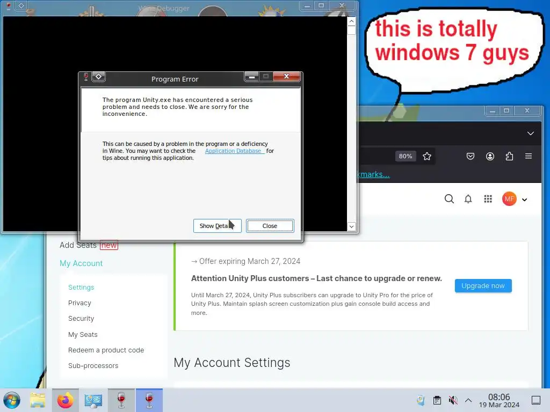Open the Pocket save icon in Firefox
The width and height of the screenshot is (550, 412).
point(471,156)
